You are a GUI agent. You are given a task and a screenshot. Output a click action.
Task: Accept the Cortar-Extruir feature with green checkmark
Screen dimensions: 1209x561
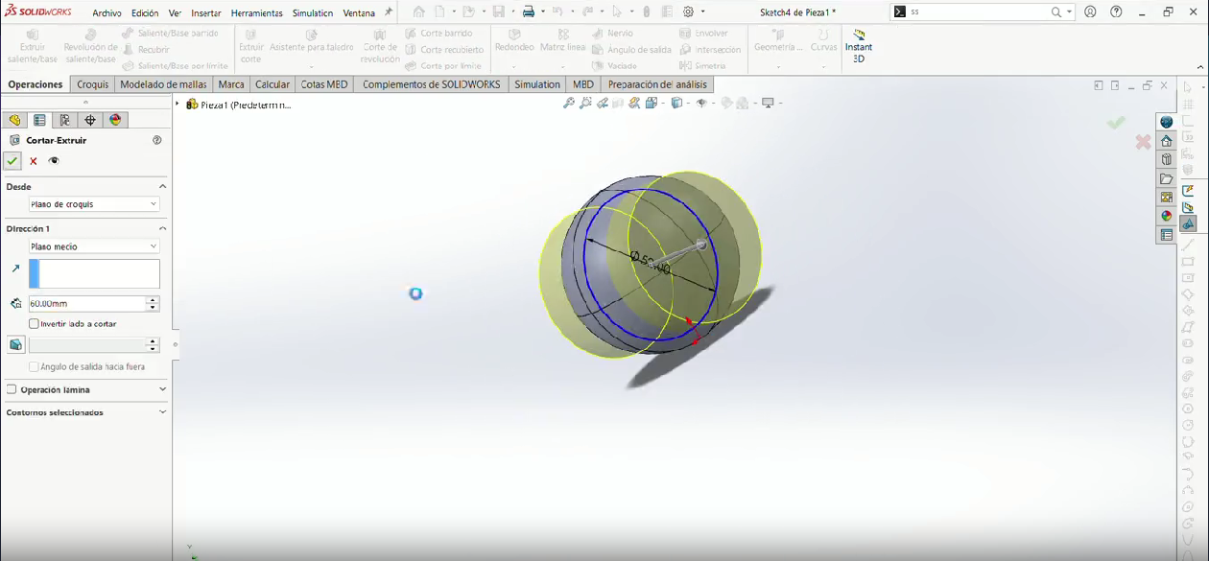12,161
